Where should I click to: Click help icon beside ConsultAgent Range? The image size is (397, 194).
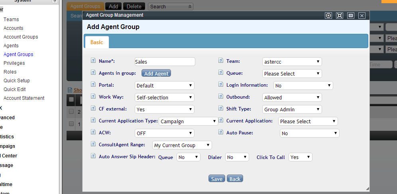pyautogui.click(x=93, y=144)
